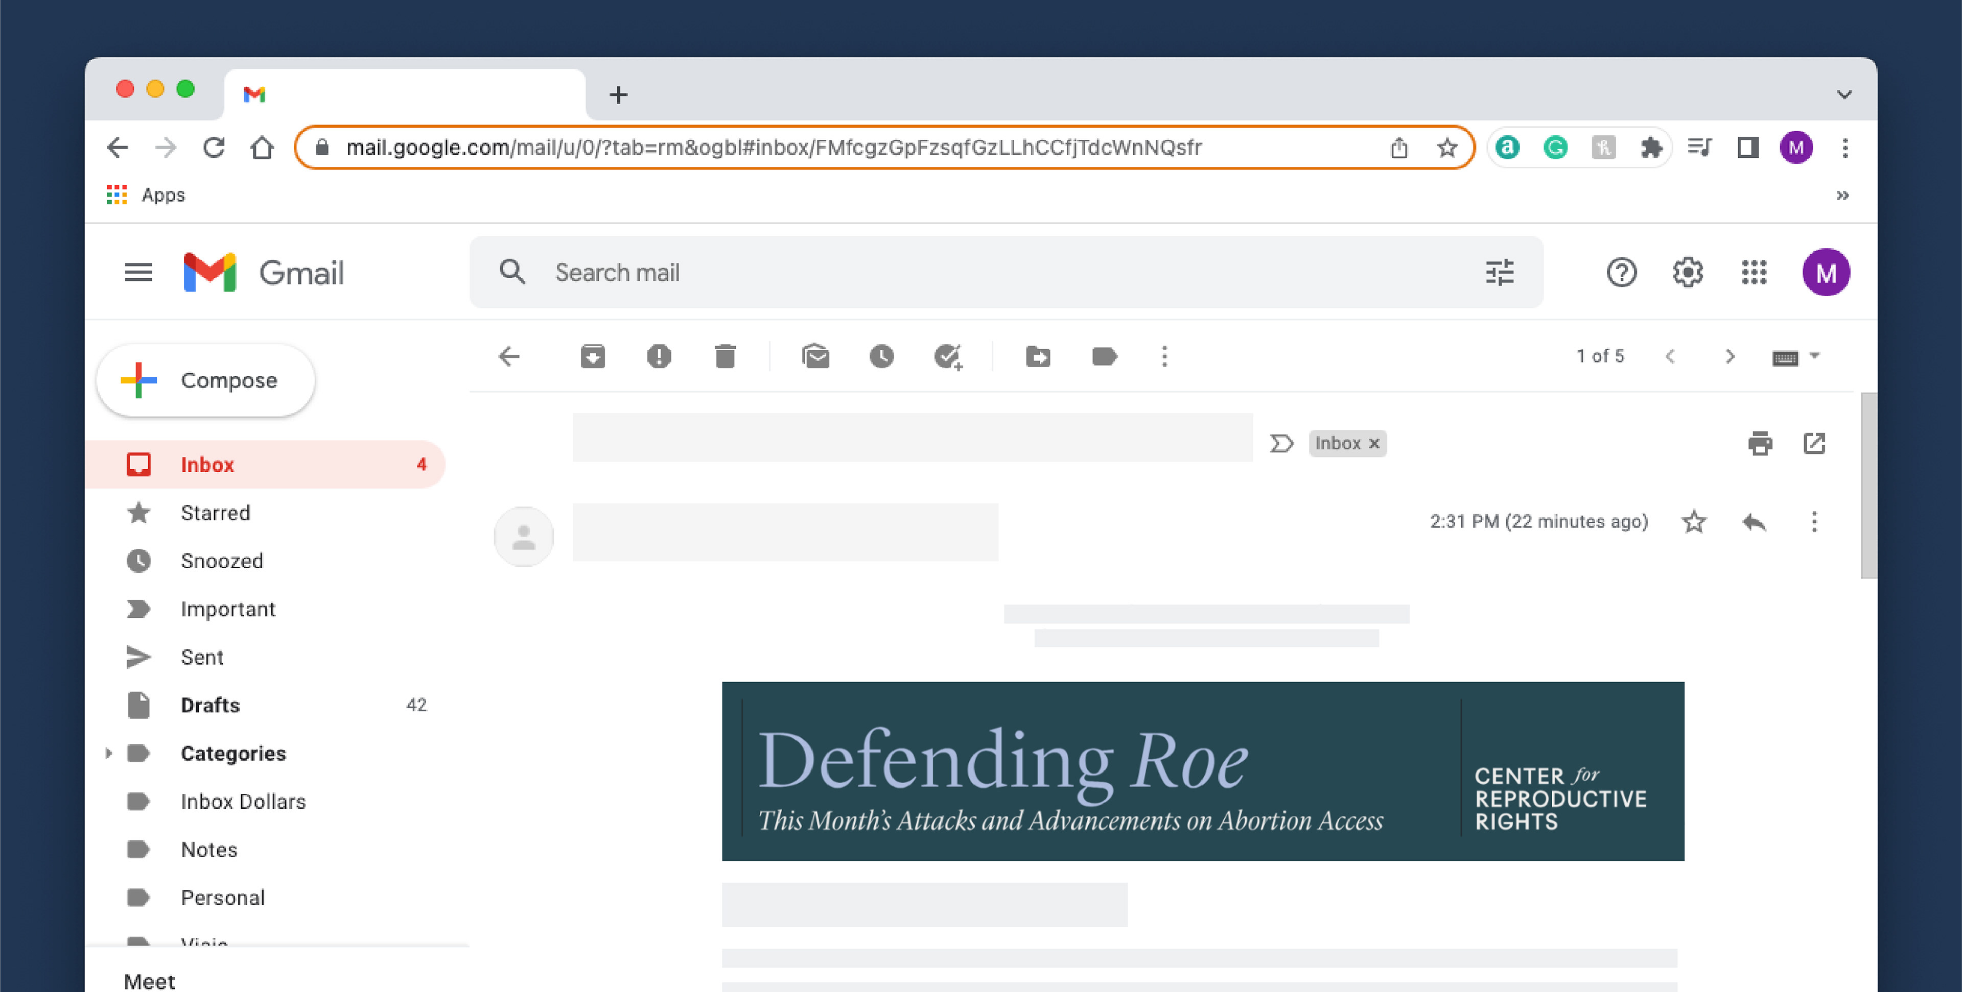This screenshot has height=992, width=1962.
Task: Open Gmail Support help icon
Action: point(1622,273)
